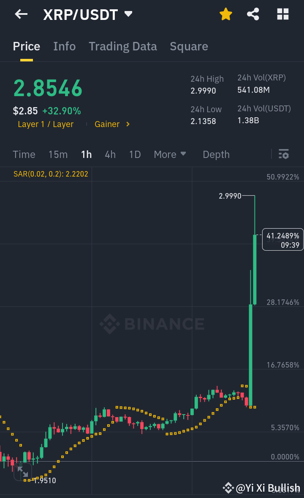This screenshot has height=498, width=304.
Task: Select the 1D chart interval
Action: [135, 155]
